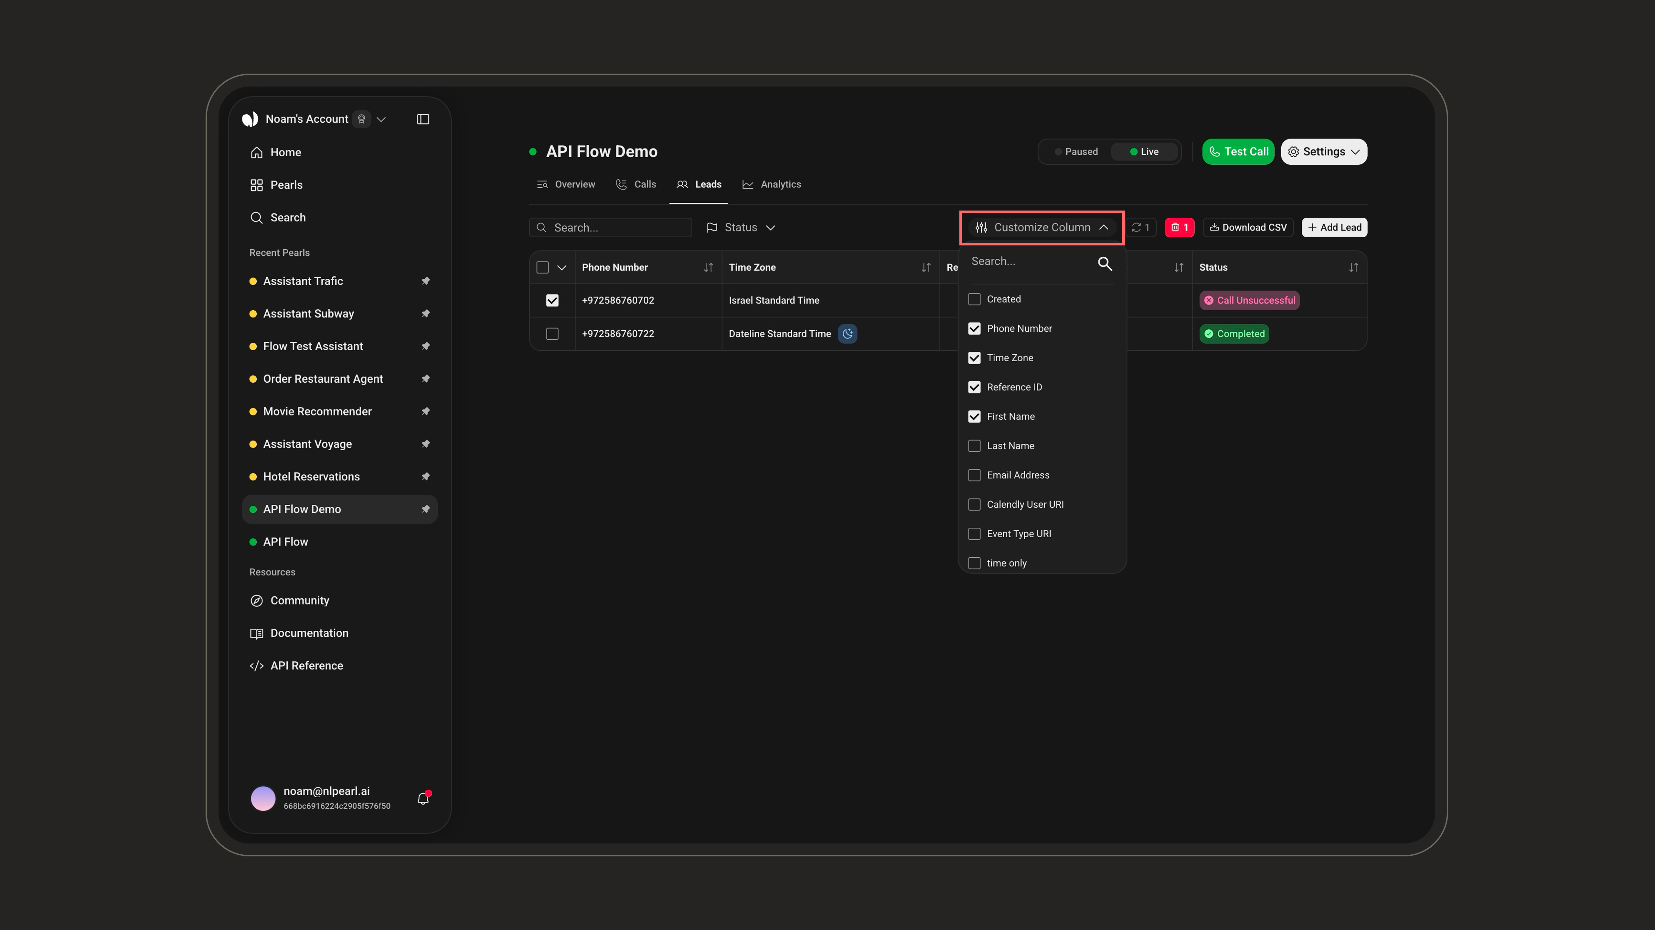The image size is (1655, 930).
Task: Click the user avatar circle
Action: (x=263, y=799)
